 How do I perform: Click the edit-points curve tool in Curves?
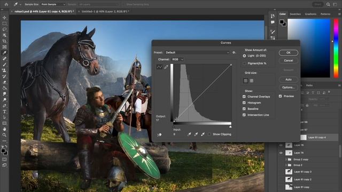(x=159, y=67)
